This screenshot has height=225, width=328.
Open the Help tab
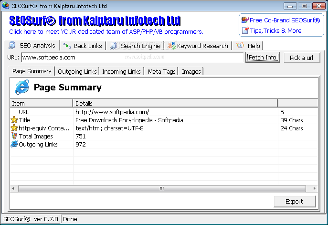[248, 46]
